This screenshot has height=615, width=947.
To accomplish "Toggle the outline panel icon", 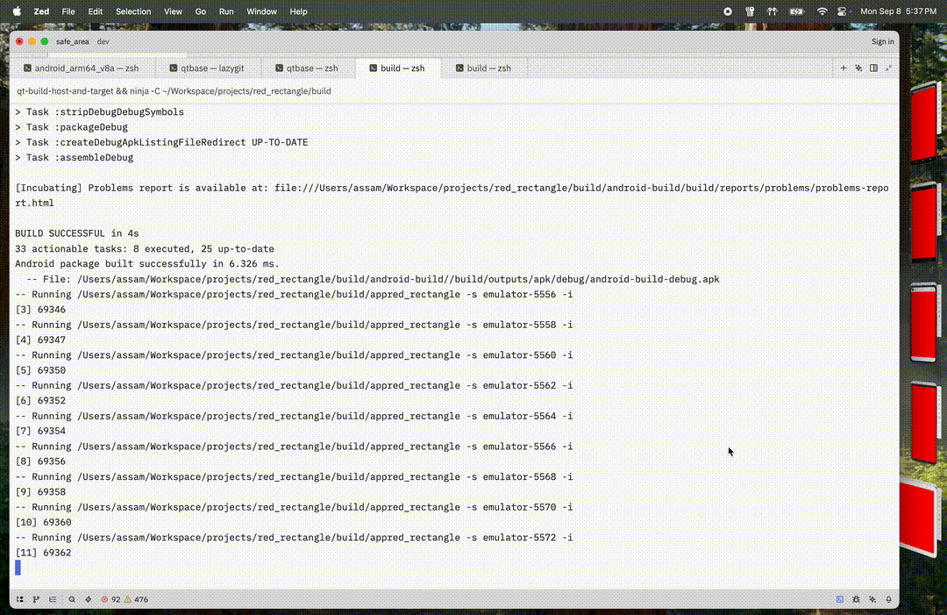I will pyautogui.click(x=53, y=599).
